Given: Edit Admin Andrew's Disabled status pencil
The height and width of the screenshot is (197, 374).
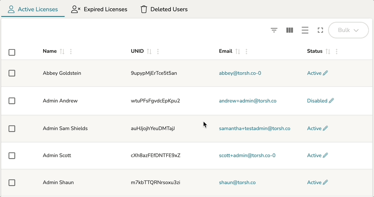Looking at the screenshot, I should tap(331, 101).
